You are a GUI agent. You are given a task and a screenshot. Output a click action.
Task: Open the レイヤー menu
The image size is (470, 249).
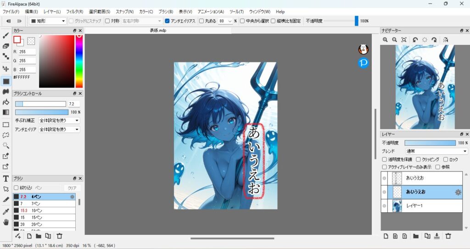coord(52,11)
